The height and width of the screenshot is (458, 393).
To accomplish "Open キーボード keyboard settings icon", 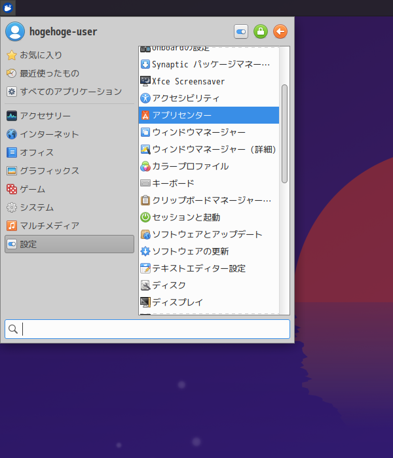I will click(145, 183).
